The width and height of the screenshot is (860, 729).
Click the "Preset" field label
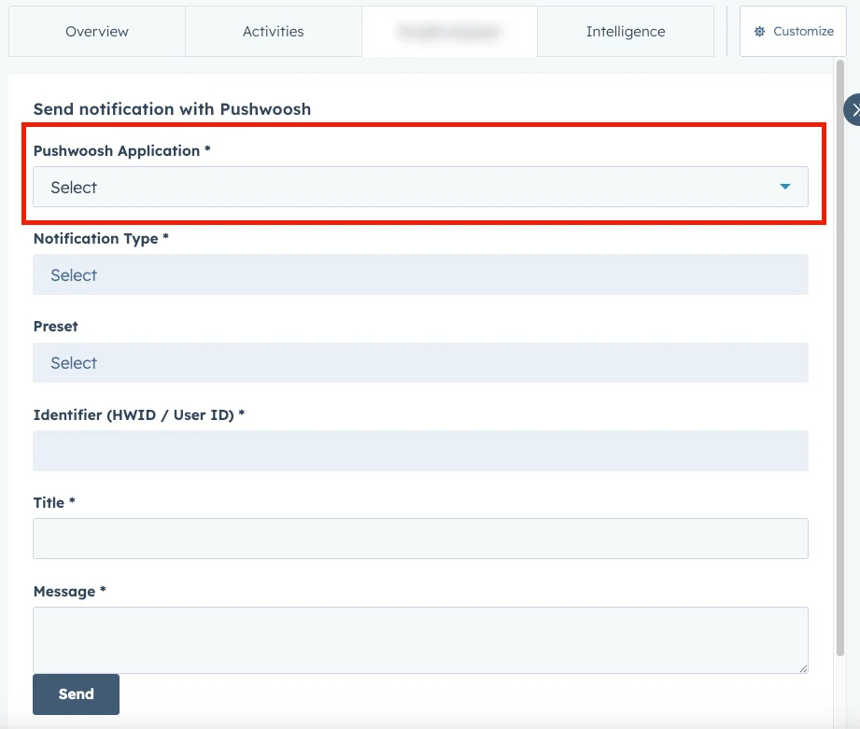56,327
